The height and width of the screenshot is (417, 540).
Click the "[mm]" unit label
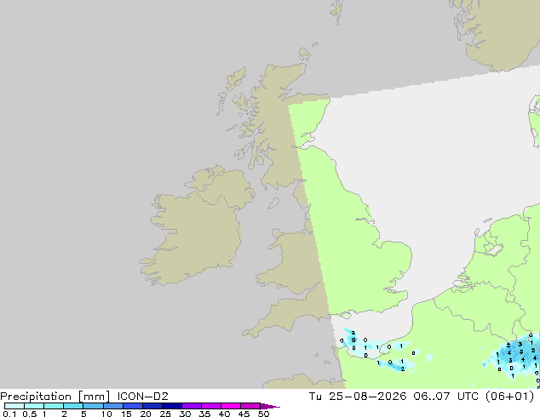pyautogui.click(x=94, y=397)
